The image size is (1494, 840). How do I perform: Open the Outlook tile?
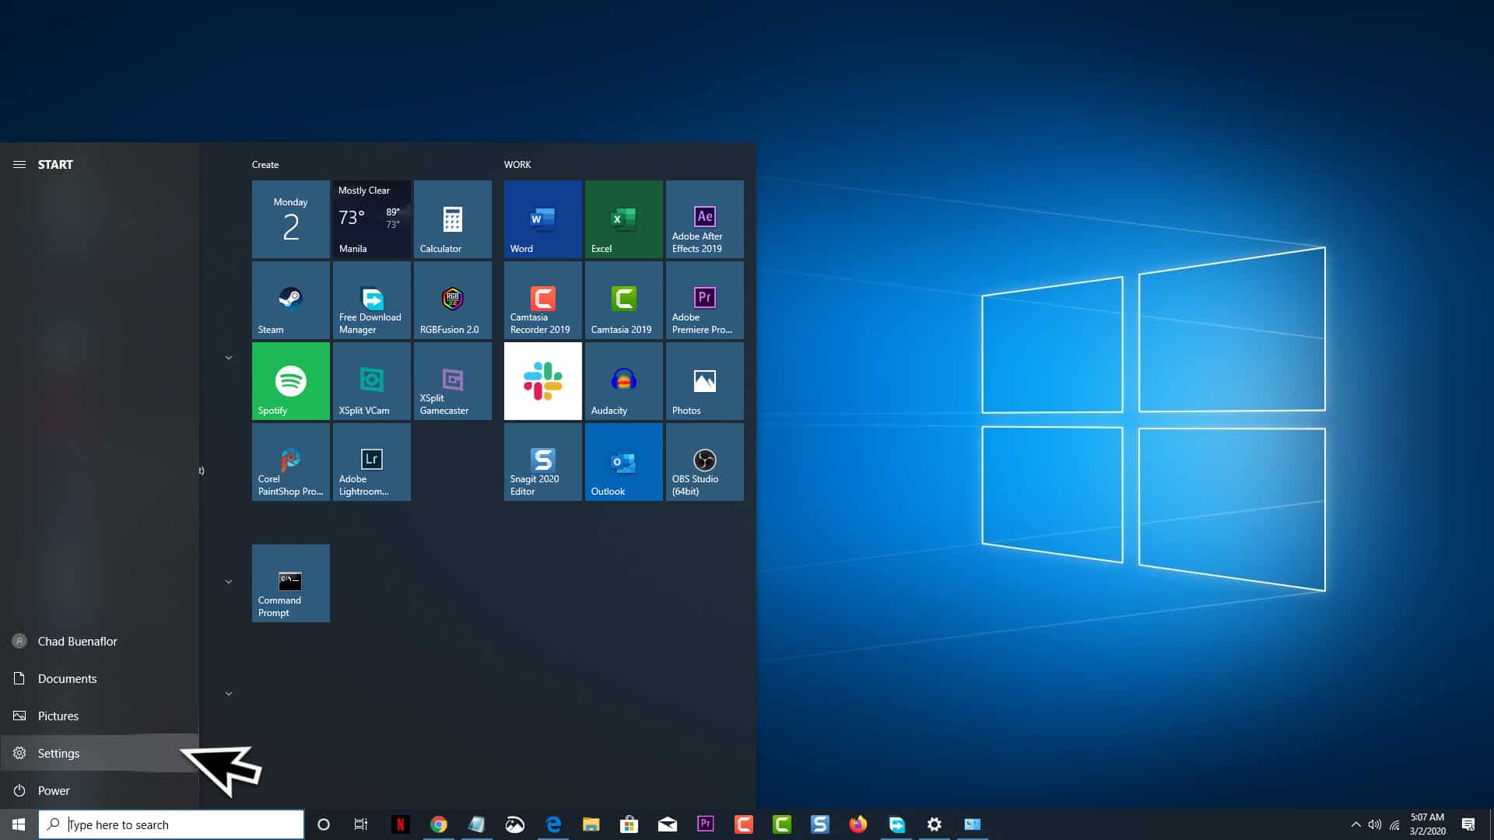pos(623,462)
